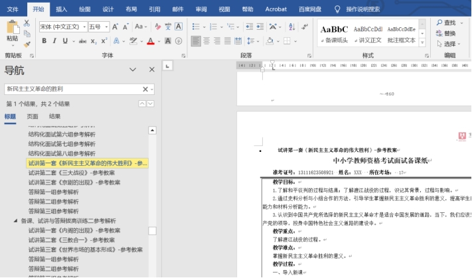Toggle left text alignment
The image size is (472, 278).
point(197,41)
